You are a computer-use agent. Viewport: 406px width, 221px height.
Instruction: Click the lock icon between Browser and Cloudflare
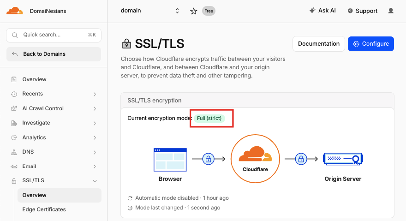tap(208, 159)
